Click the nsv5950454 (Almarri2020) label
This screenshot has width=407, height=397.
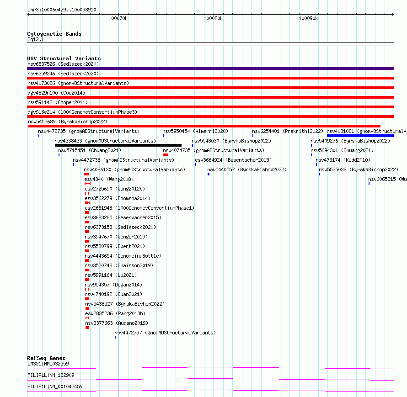tap(195, 131)
